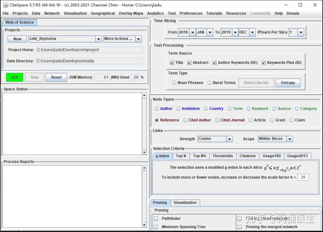Image resolution: width=323 pixels, height=232 pixels.
Task: Select the Keyword node type
Action: click(x=249, y=109)
